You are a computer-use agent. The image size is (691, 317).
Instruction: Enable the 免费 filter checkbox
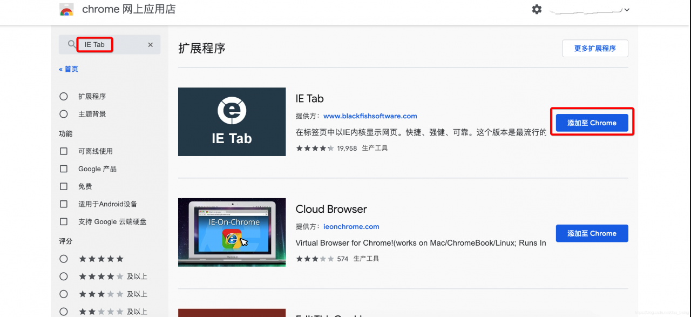coord(64,186)
